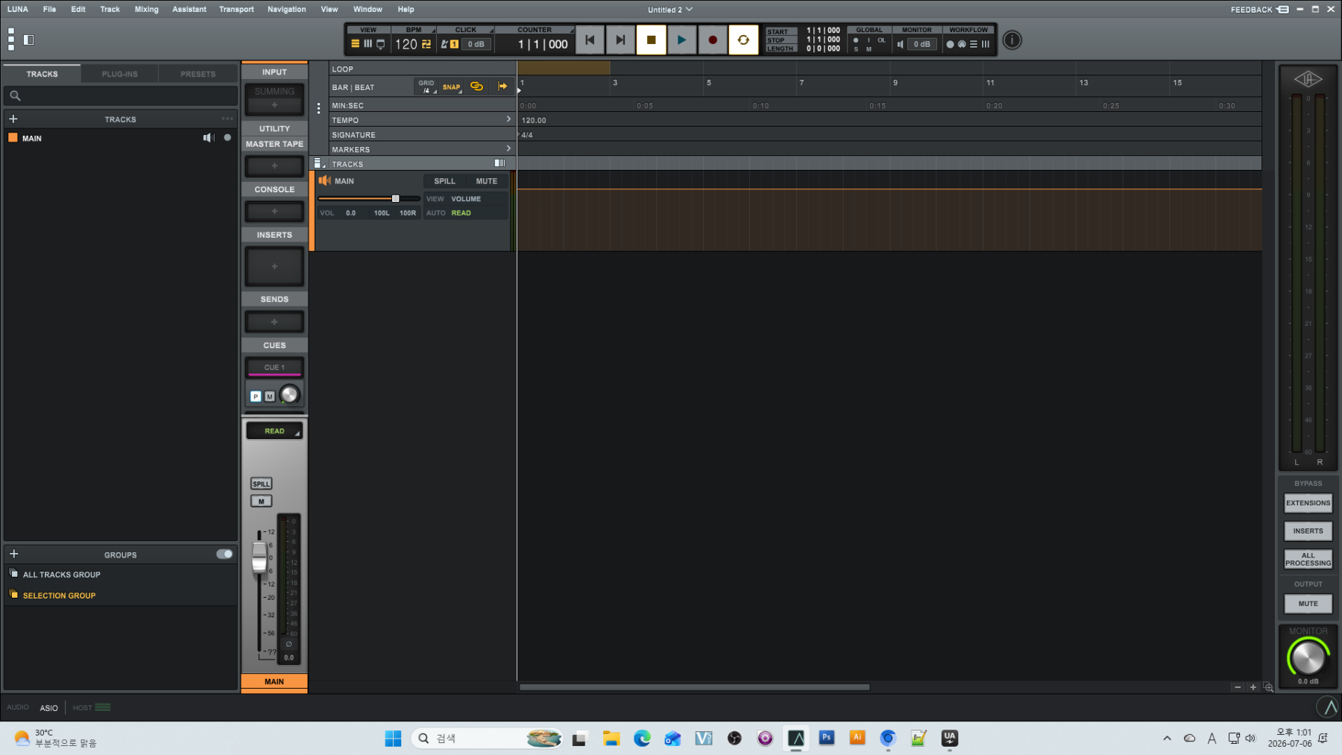Arm recording with the Record button

[713, 40]
